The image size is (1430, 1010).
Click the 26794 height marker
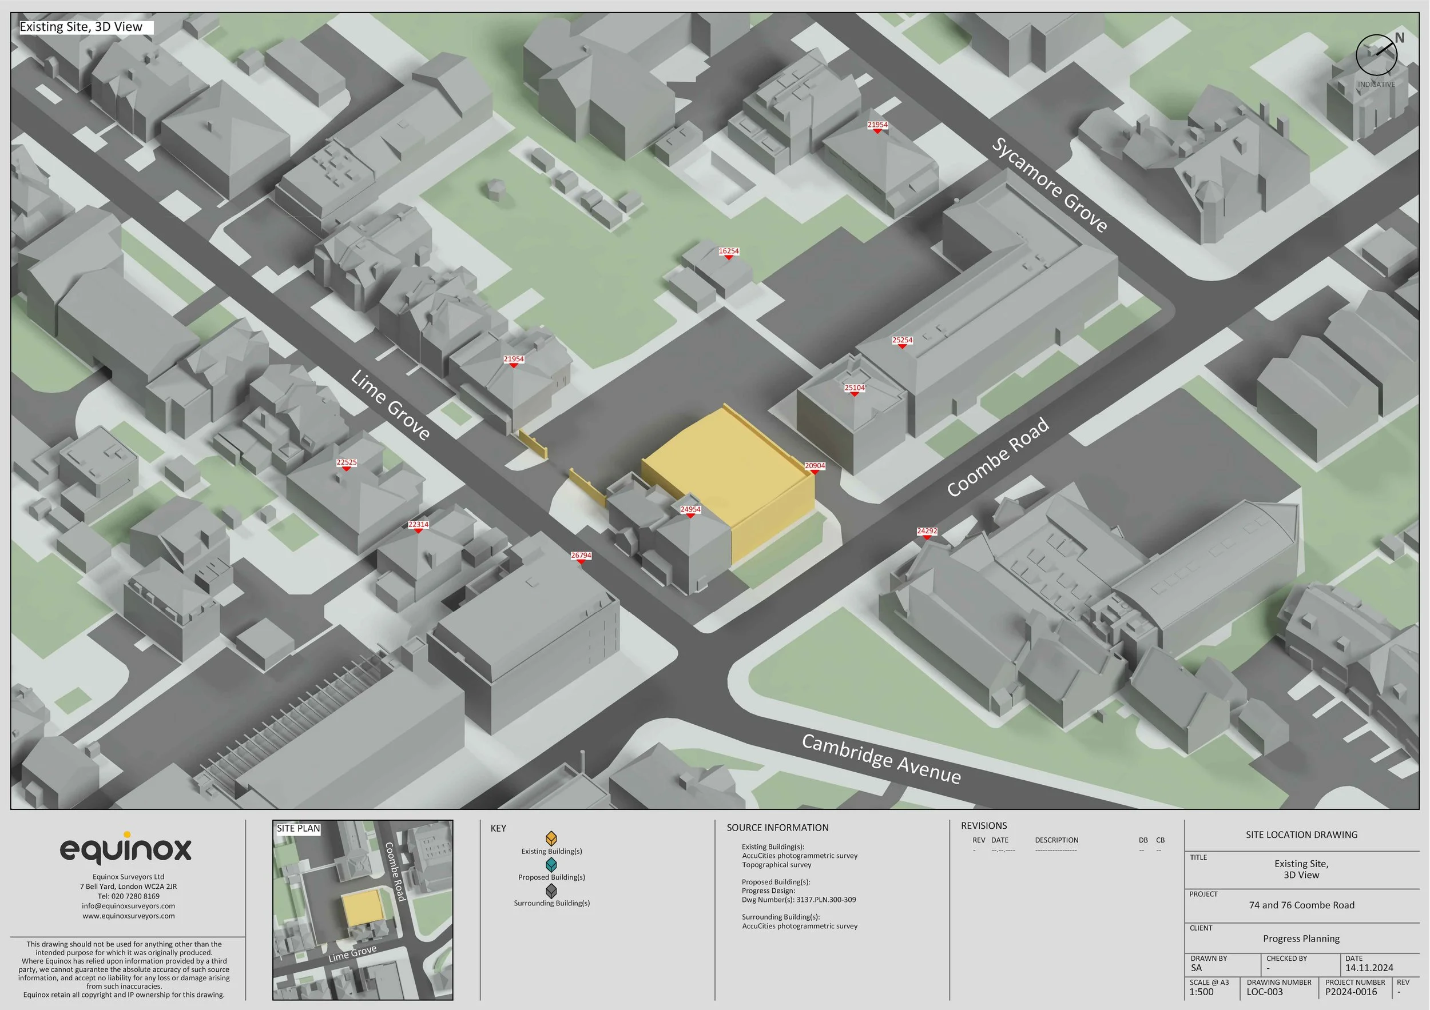point(581,556)
